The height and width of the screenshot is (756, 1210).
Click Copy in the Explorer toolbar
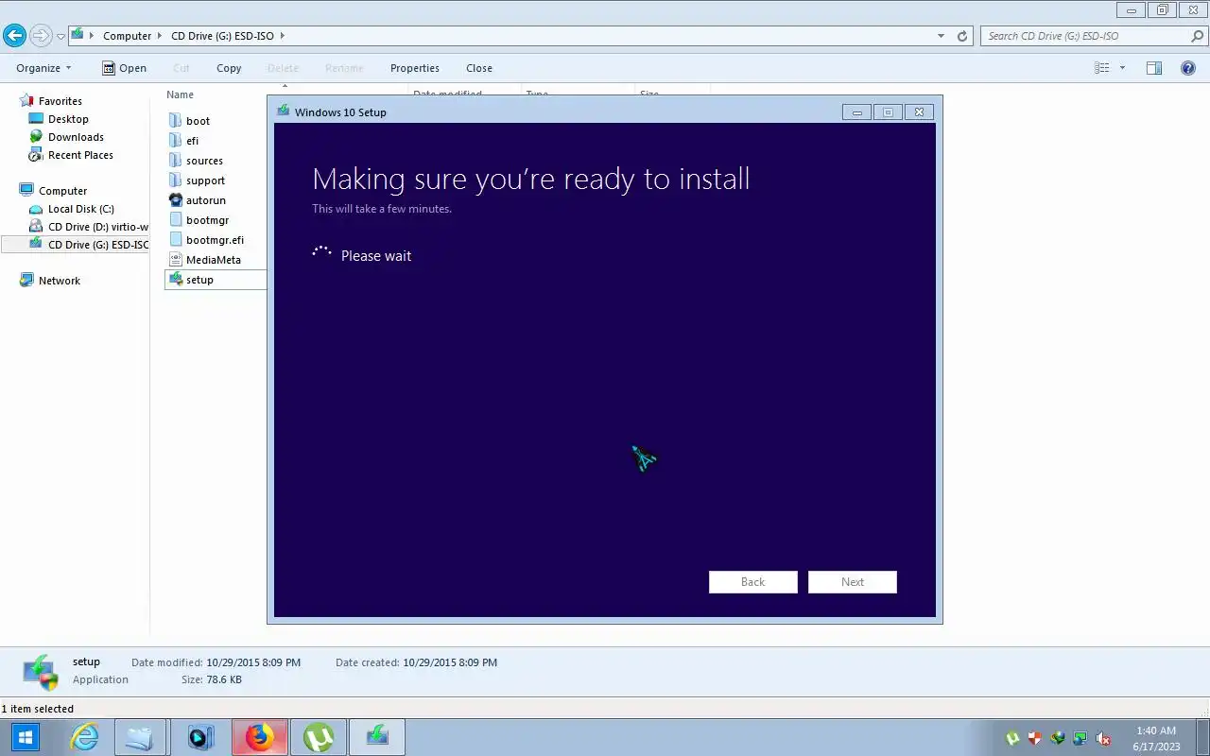tap(229, 68)
